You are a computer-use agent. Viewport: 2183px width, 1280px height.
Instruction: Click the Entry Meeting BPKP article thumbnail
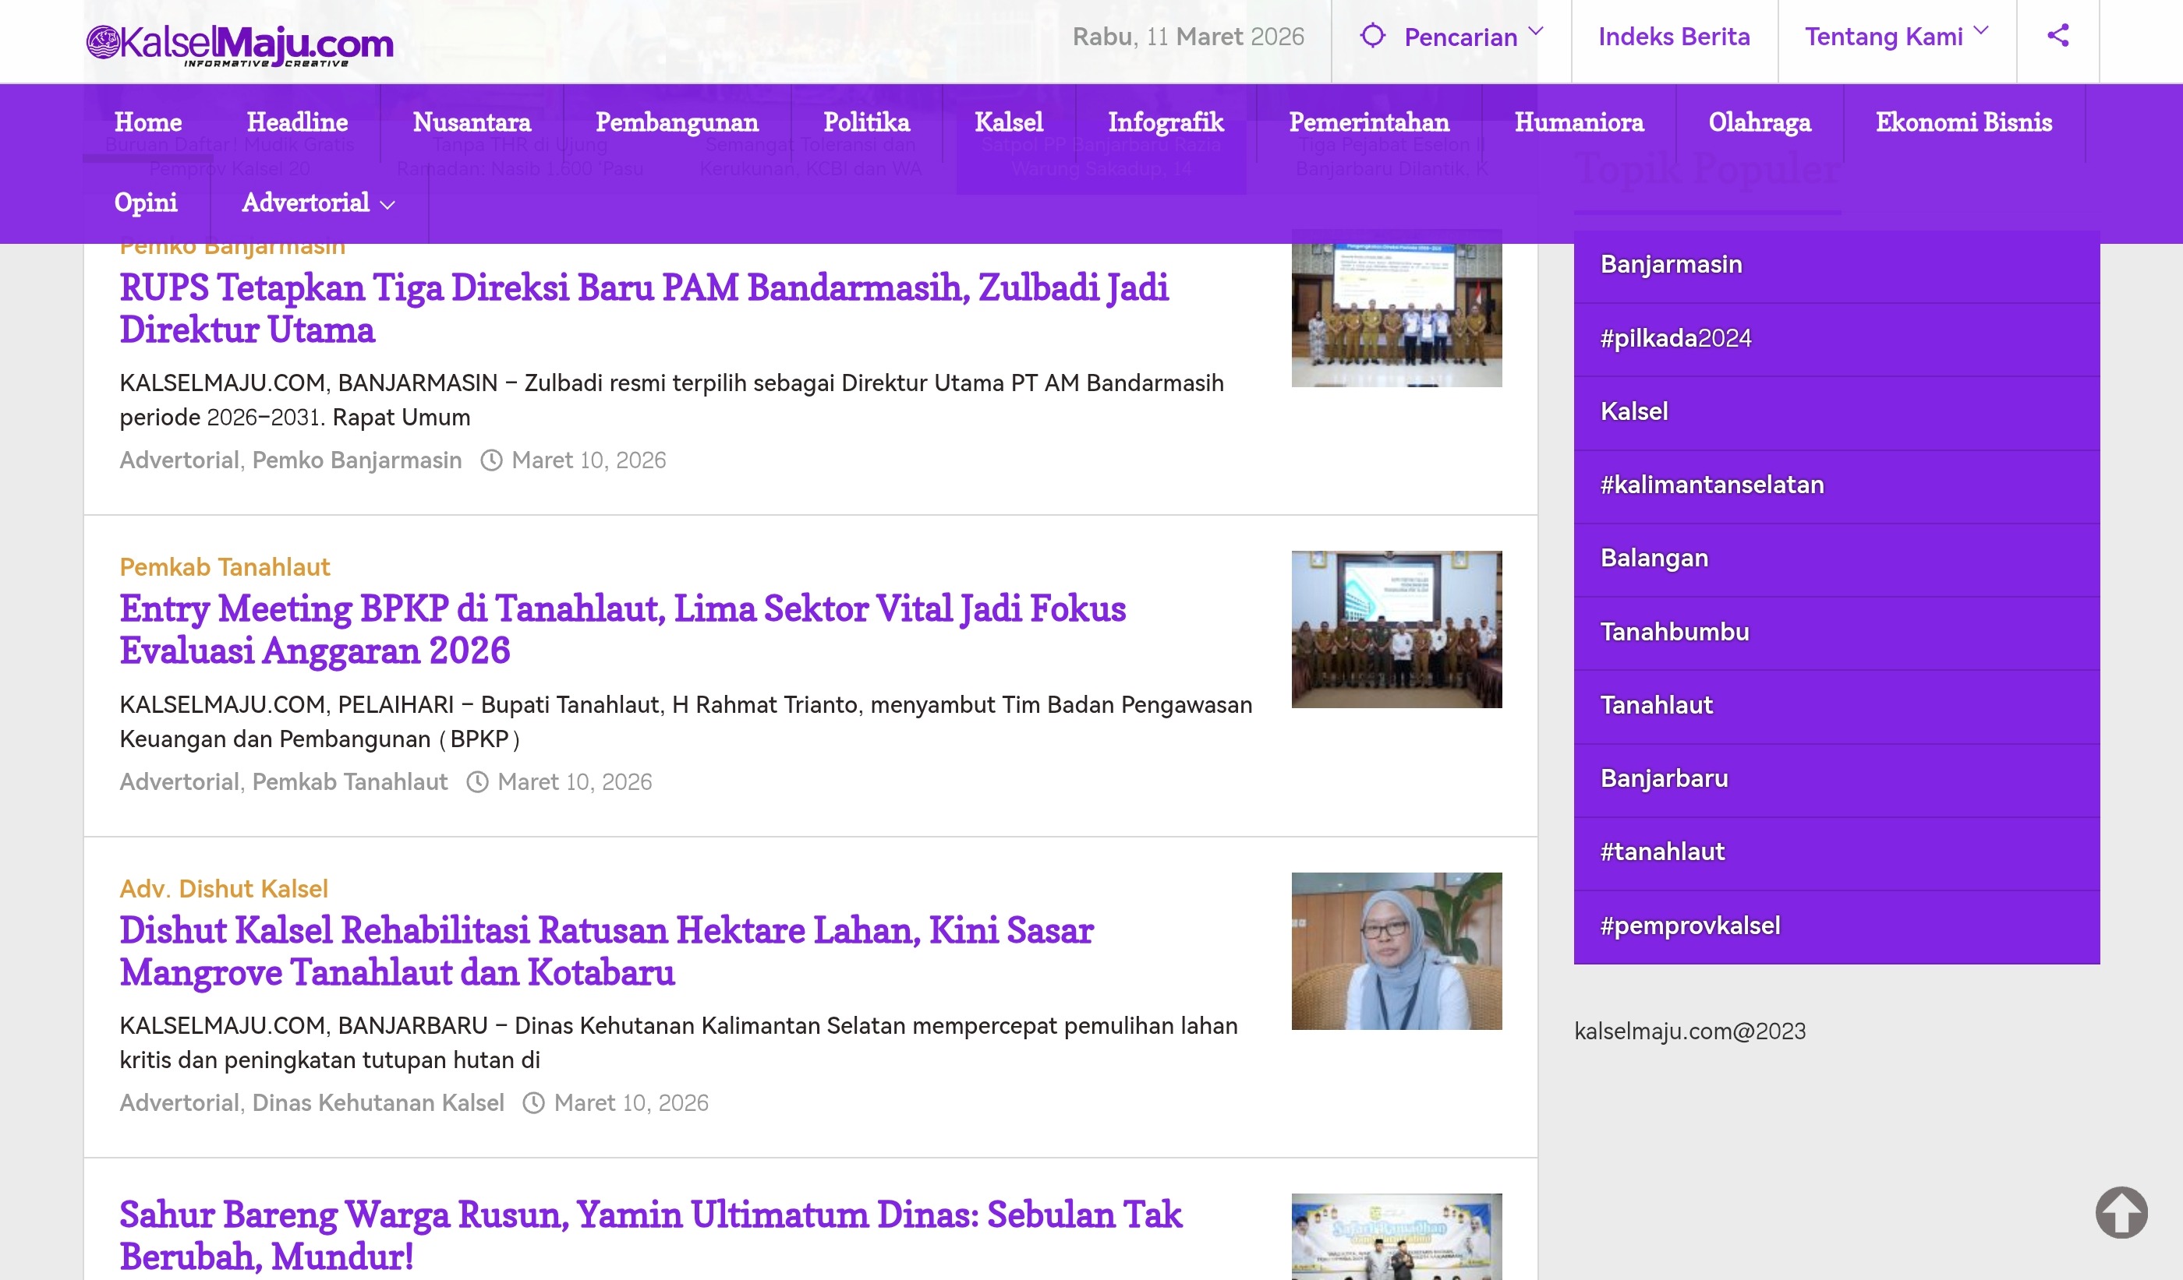point(1396,630)
